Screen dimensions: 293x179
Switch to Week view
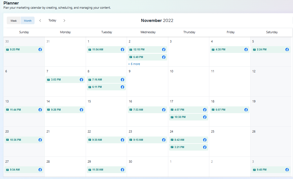coord(14,21)
